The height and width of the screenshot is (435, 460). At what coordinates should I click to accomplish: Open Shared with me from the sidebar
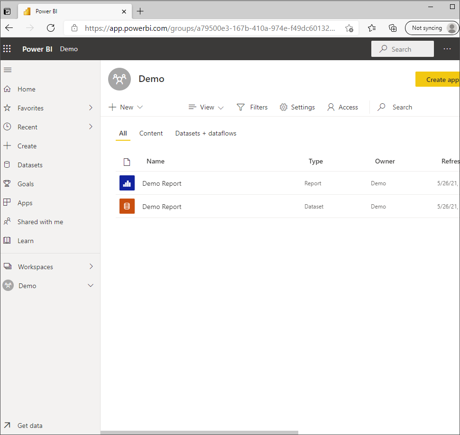click(x=7, y=221)
